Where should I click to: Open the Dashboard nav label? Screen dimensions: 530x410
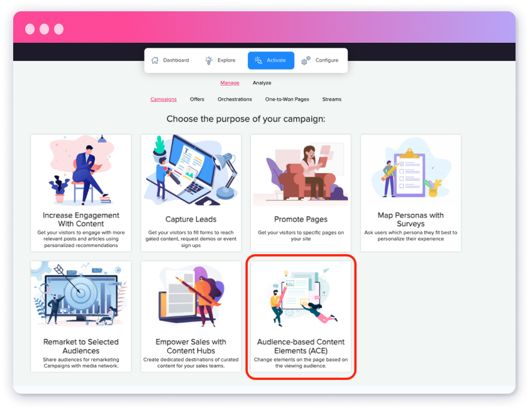point(176,60)
